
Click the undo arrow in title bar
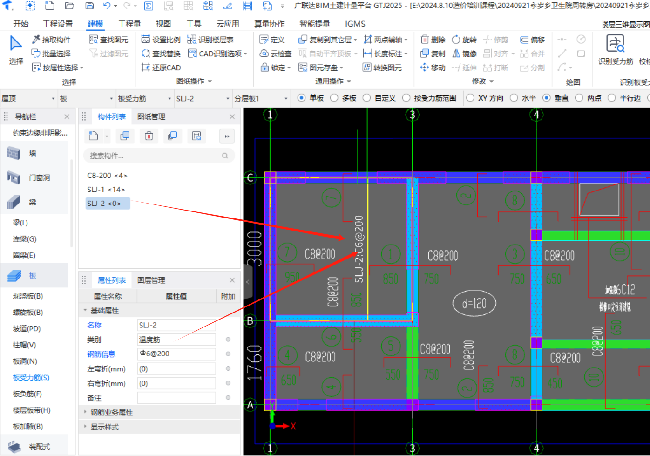point(107,6)
